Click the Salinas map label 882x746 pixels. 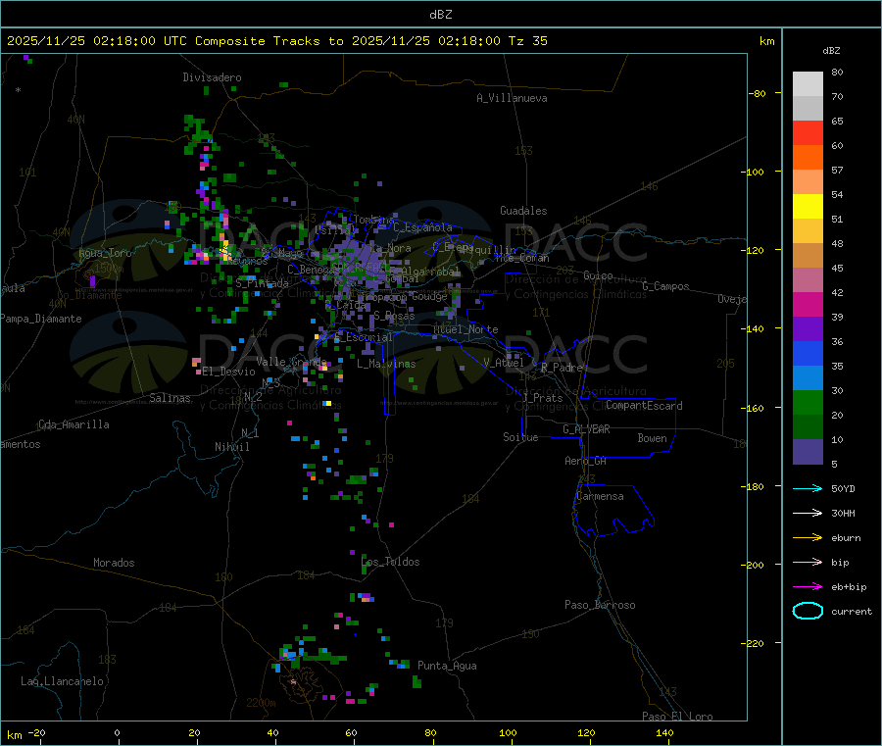tap(170, 398)
